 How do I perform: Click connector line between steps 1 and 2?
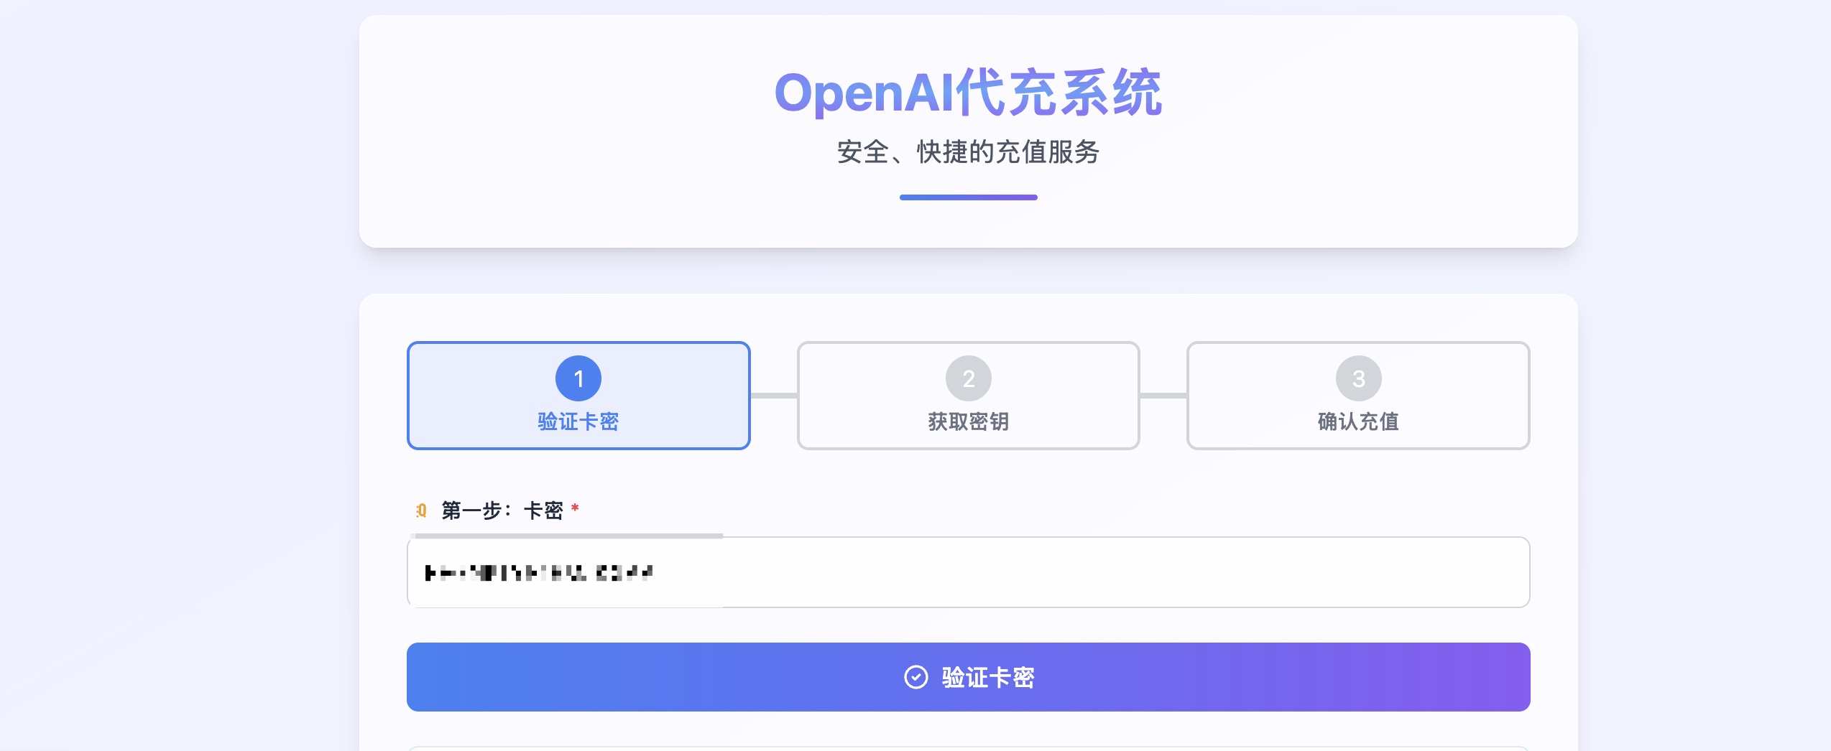pyautogui.click(x=774, y=396)
